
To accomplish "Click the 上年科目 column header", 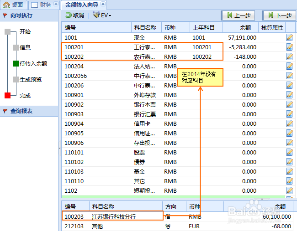I will (x=206, y=28).
